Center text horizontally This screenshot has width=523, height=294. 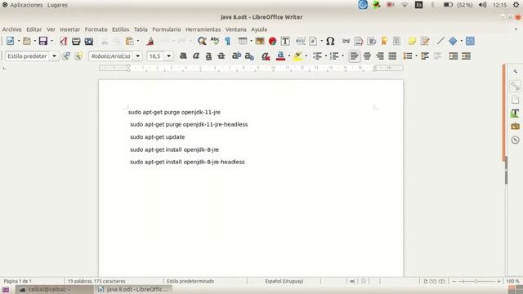[x=367, y=56]
